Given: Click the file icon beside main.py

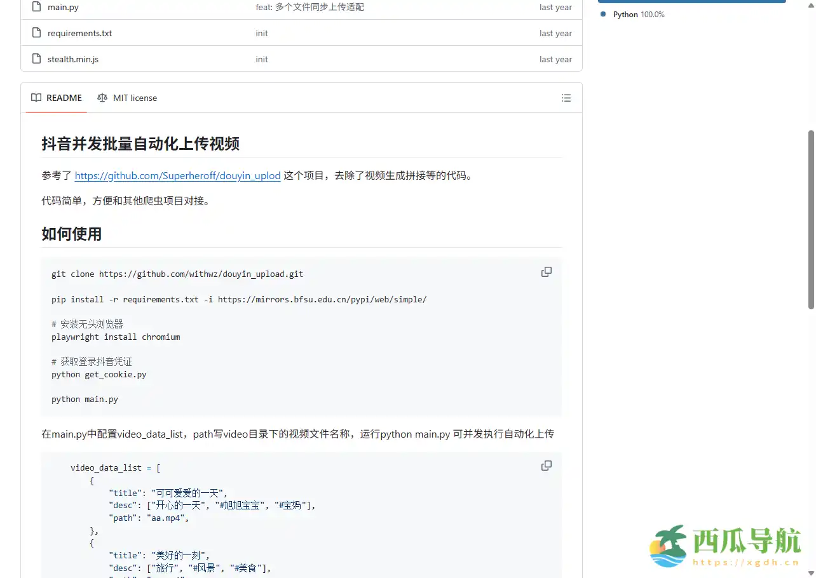Looking at the screenshot, I should [36, 7].
